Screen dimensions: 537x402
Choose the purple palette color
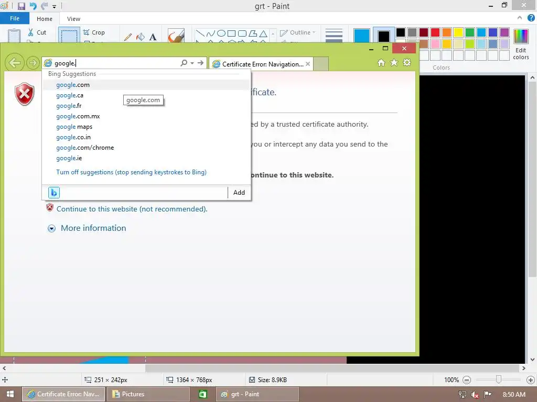pos(504,32)
